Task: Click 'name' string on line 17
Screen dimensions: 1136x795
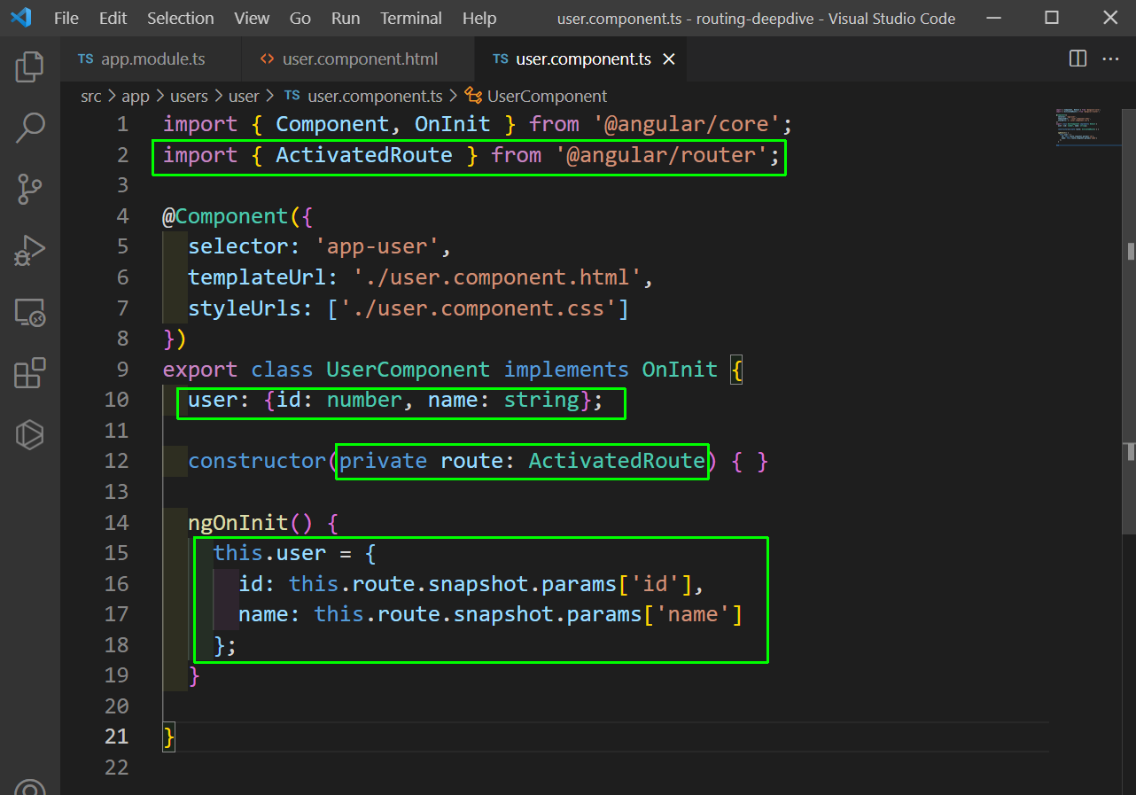Action: [x=692, y=614]
